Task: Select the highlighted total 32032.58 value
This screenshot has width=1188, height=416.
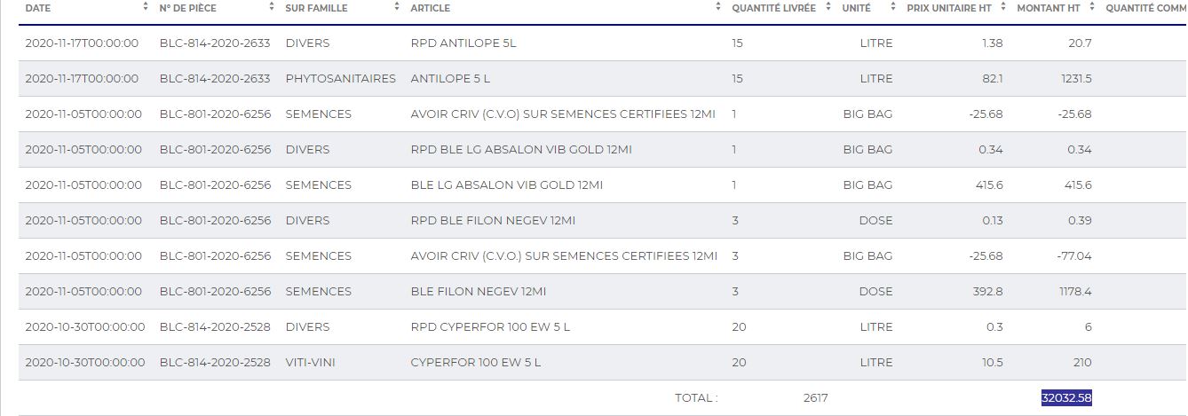Action: coord(1066,398)
